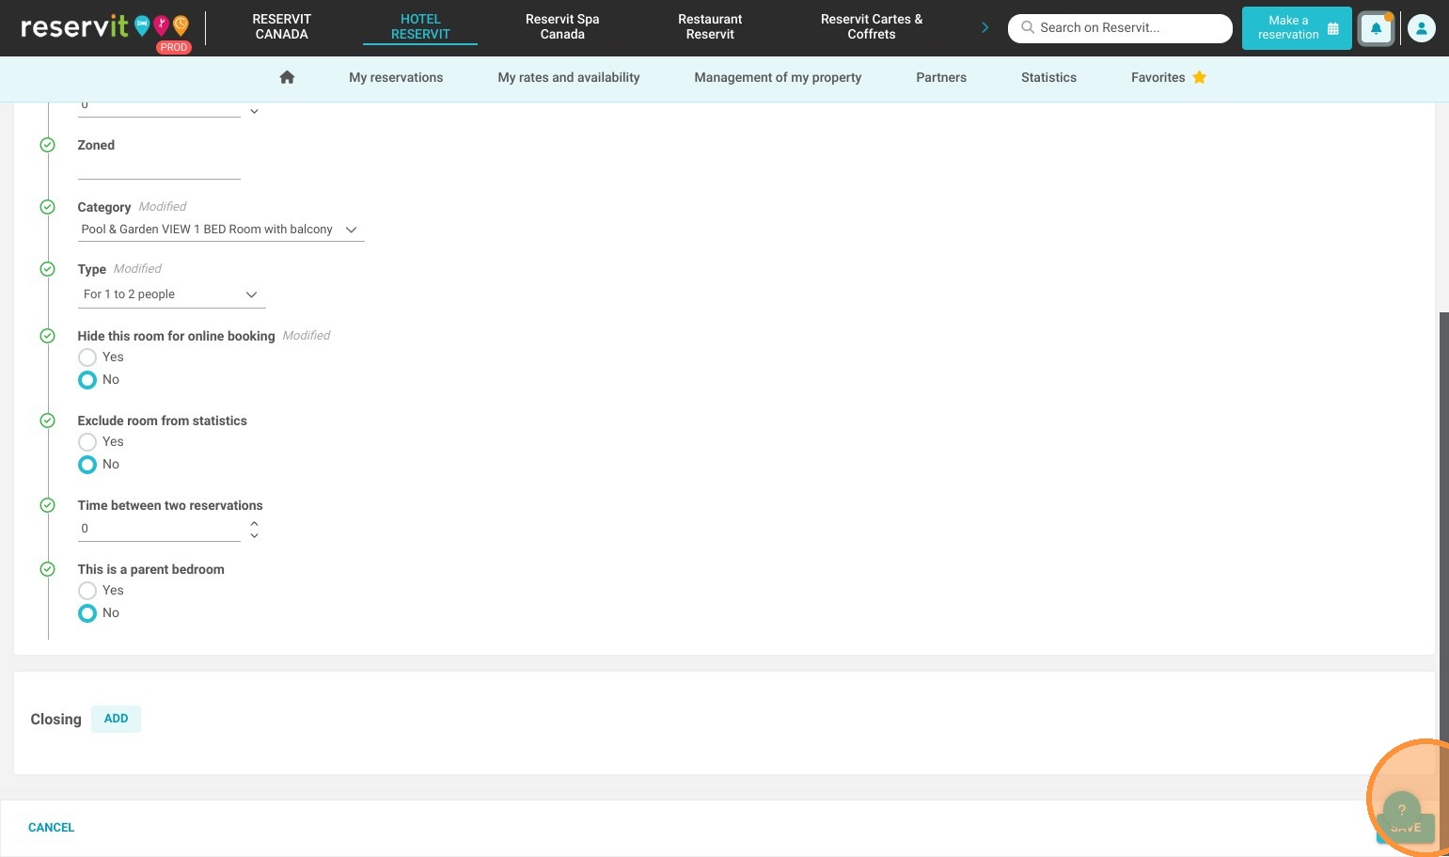Select No for This is a parent bedroom

pyautogui.click(x=87, y=613)
